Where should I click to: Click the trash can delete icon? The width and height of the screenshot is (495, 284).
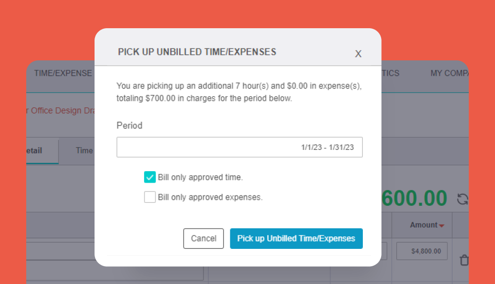464,260
